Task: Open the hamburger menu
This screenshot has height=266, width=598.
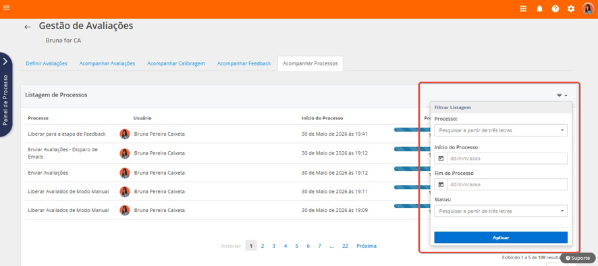Action: click(6, 7)
